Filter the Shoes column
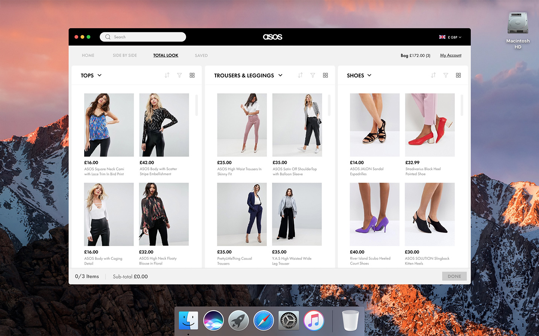The image size is (539, 336). (446, 75)
